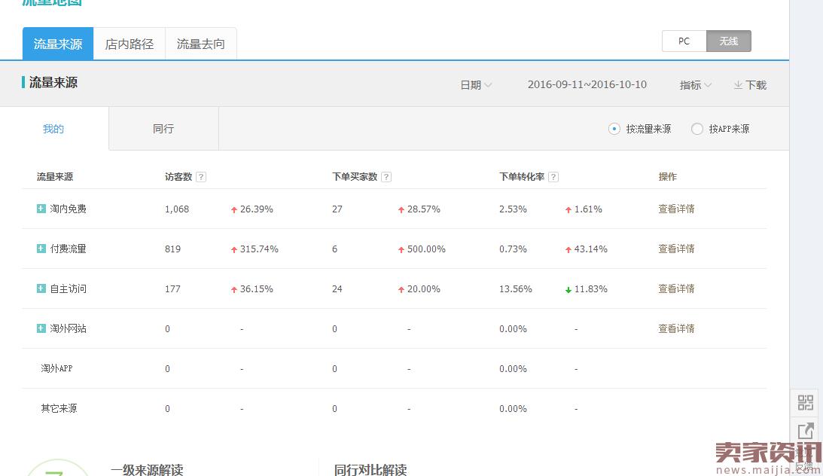Click conversion rate 0.73%
Screen dimensions: 823x476
click(x=513, y=249)
